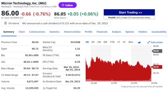
Task: Open the Chart tab
Action: [x=22, y=32]
